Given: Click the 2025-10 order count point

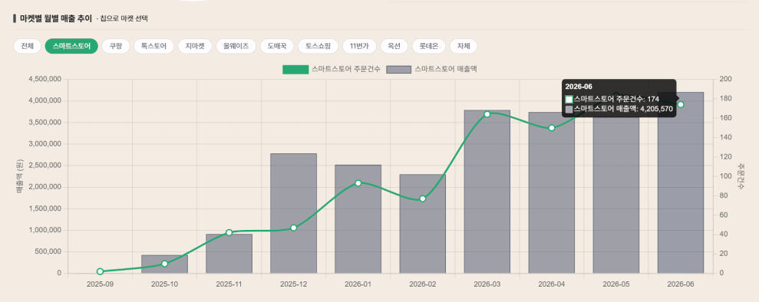Looking at the screenshot, I should click(x=164, y=264).
